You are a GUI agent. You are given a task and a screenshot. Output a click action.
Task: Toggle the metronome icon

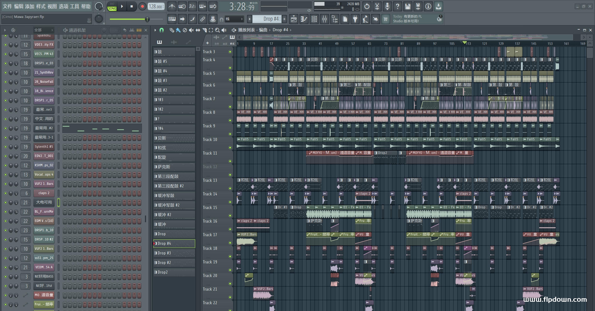172,6
